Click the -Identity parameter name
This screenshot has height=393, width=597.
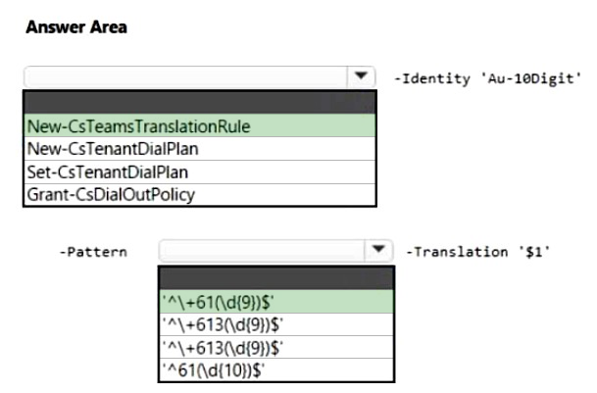[432, 78]
